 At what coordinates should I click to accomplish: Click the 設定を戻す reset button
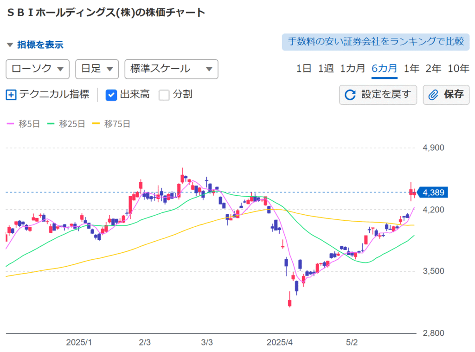coord(378,95)
